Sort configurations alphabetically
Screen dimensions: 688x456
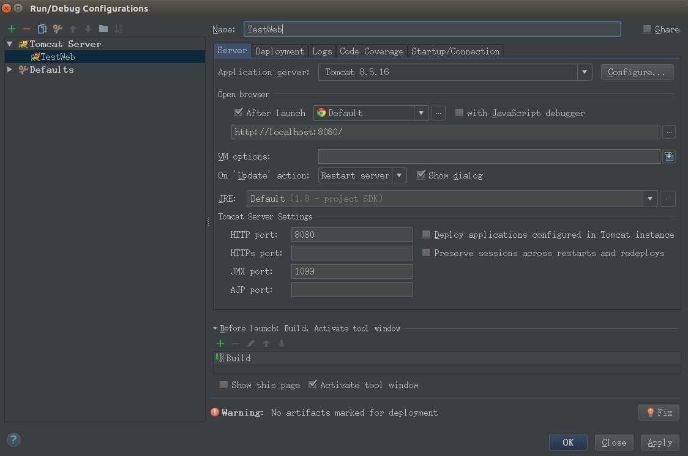tap(119, 29)
